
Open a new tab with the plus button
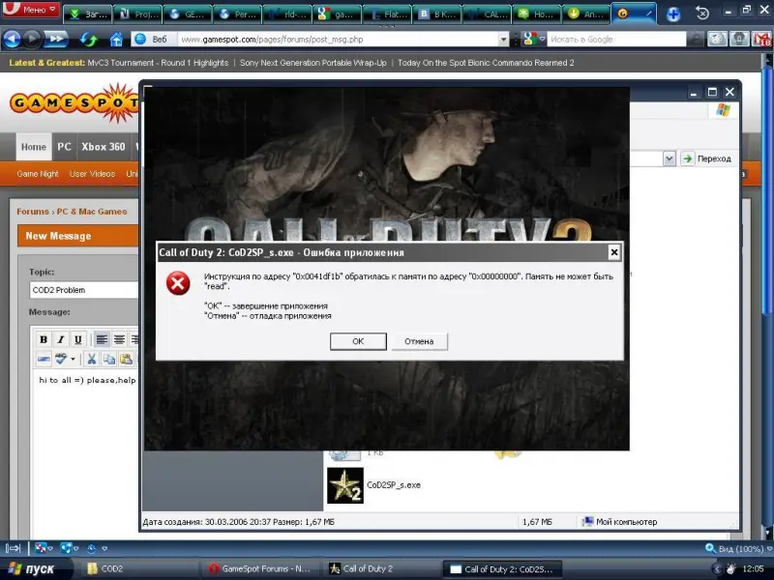point(672,14)
